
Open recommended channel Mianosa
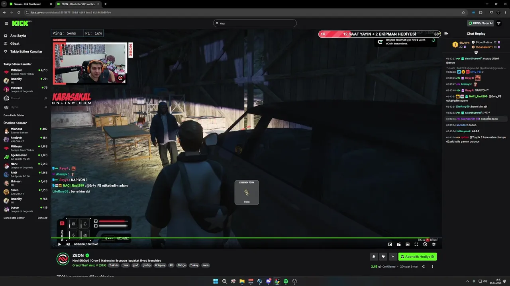click(x=25, y=131)
